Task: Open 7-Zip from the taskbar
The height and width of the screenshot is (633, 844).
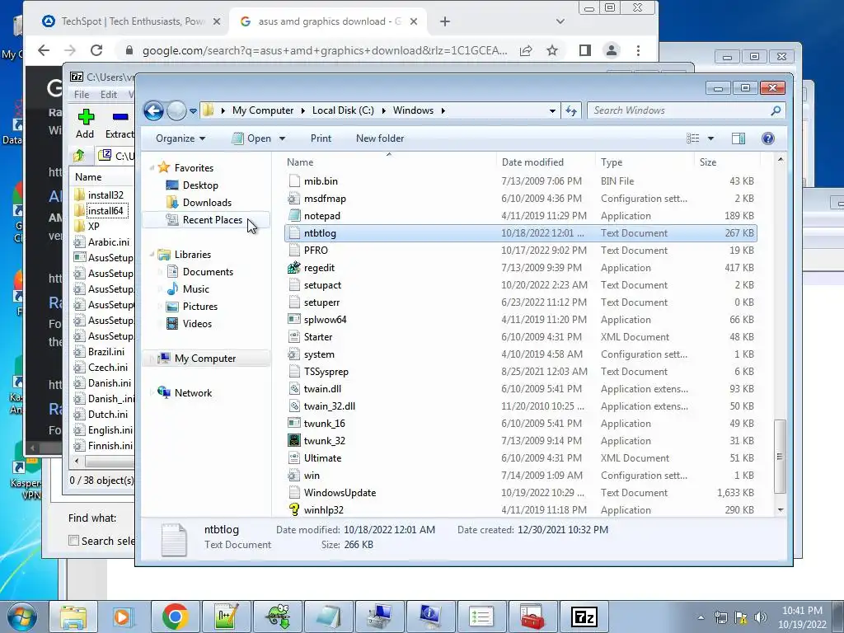Action: pyautogui.click(x=584, y=617)
